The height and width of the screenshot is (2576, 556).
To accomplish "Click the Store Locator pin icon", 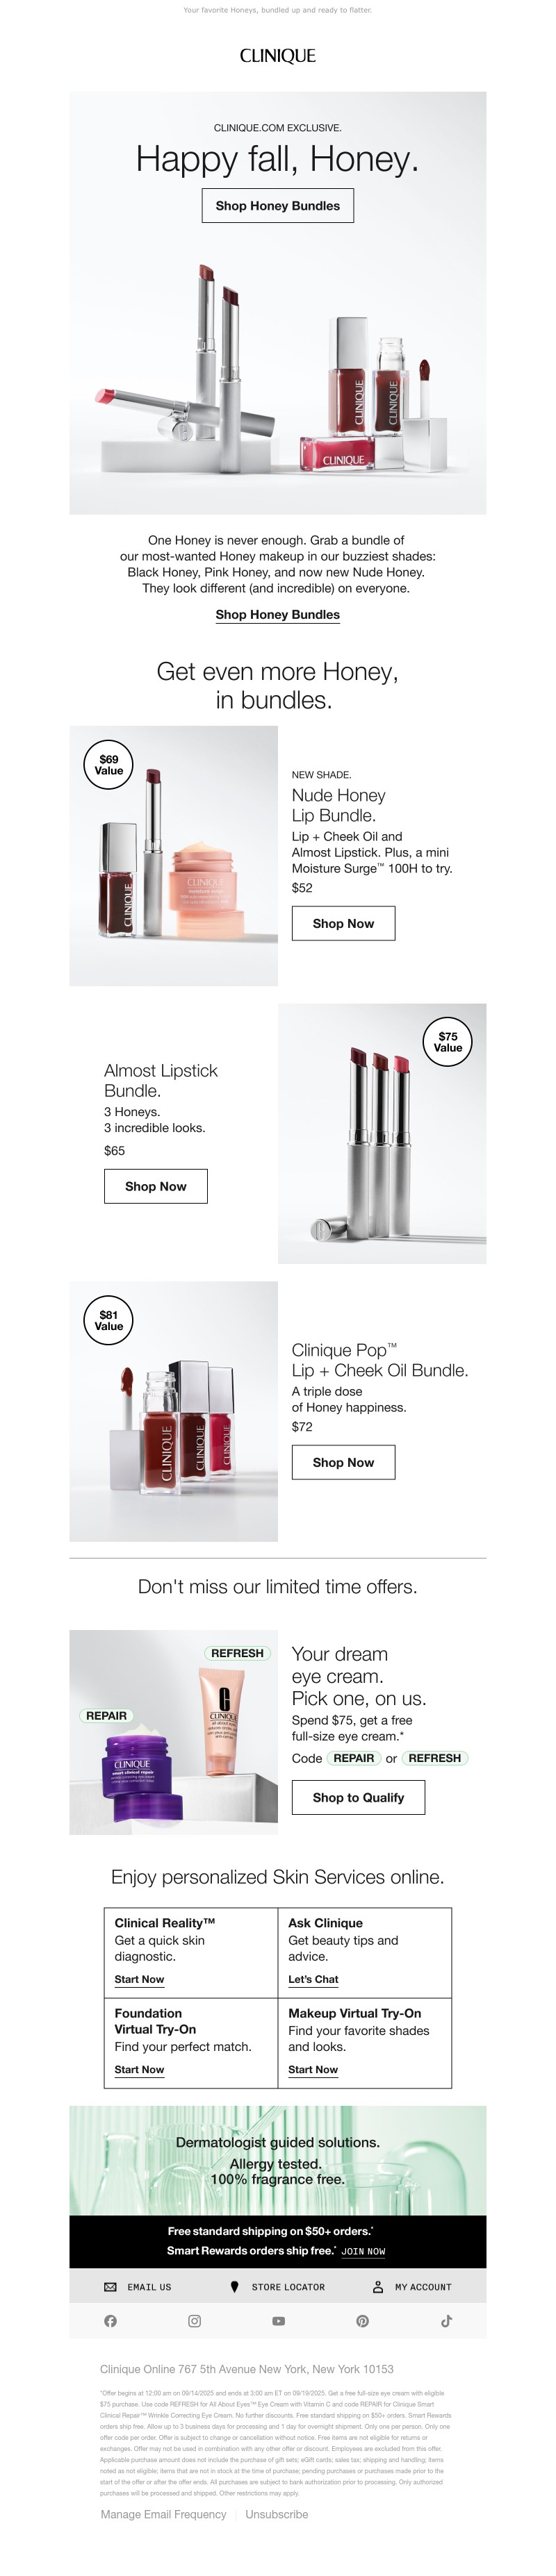I will click(234, 2287).
